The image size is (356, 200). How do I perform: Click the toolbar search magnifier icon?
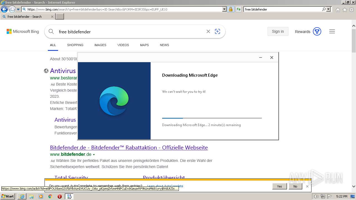point(324,9)
